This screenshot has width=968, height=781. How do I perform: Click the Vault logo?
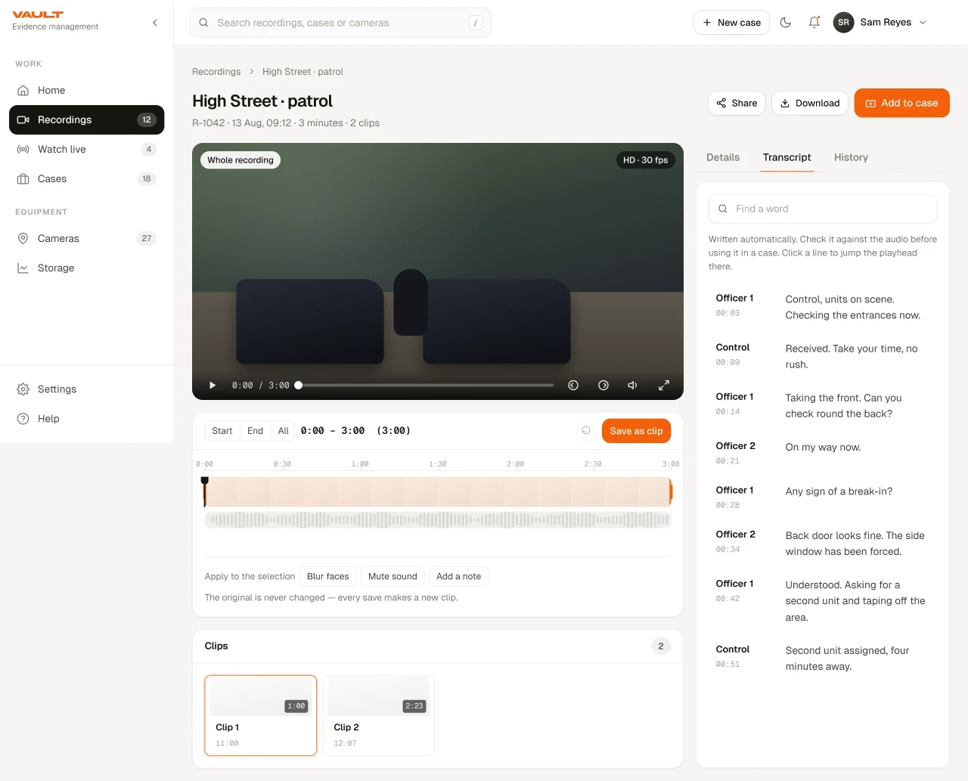point(38,14)
